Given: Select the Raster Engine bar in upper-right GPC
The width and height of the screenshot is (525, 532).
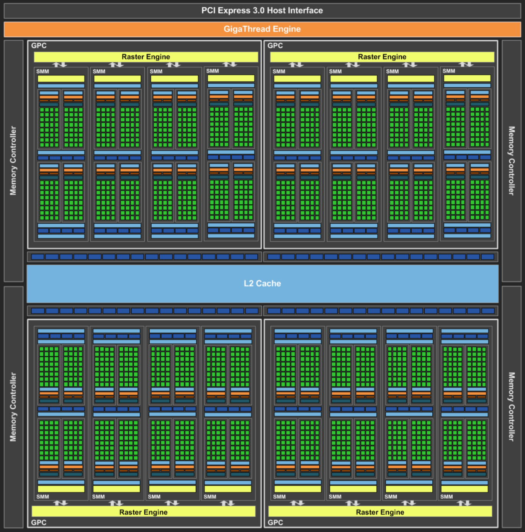Looking at the screenshot, I should click(382, 57).
